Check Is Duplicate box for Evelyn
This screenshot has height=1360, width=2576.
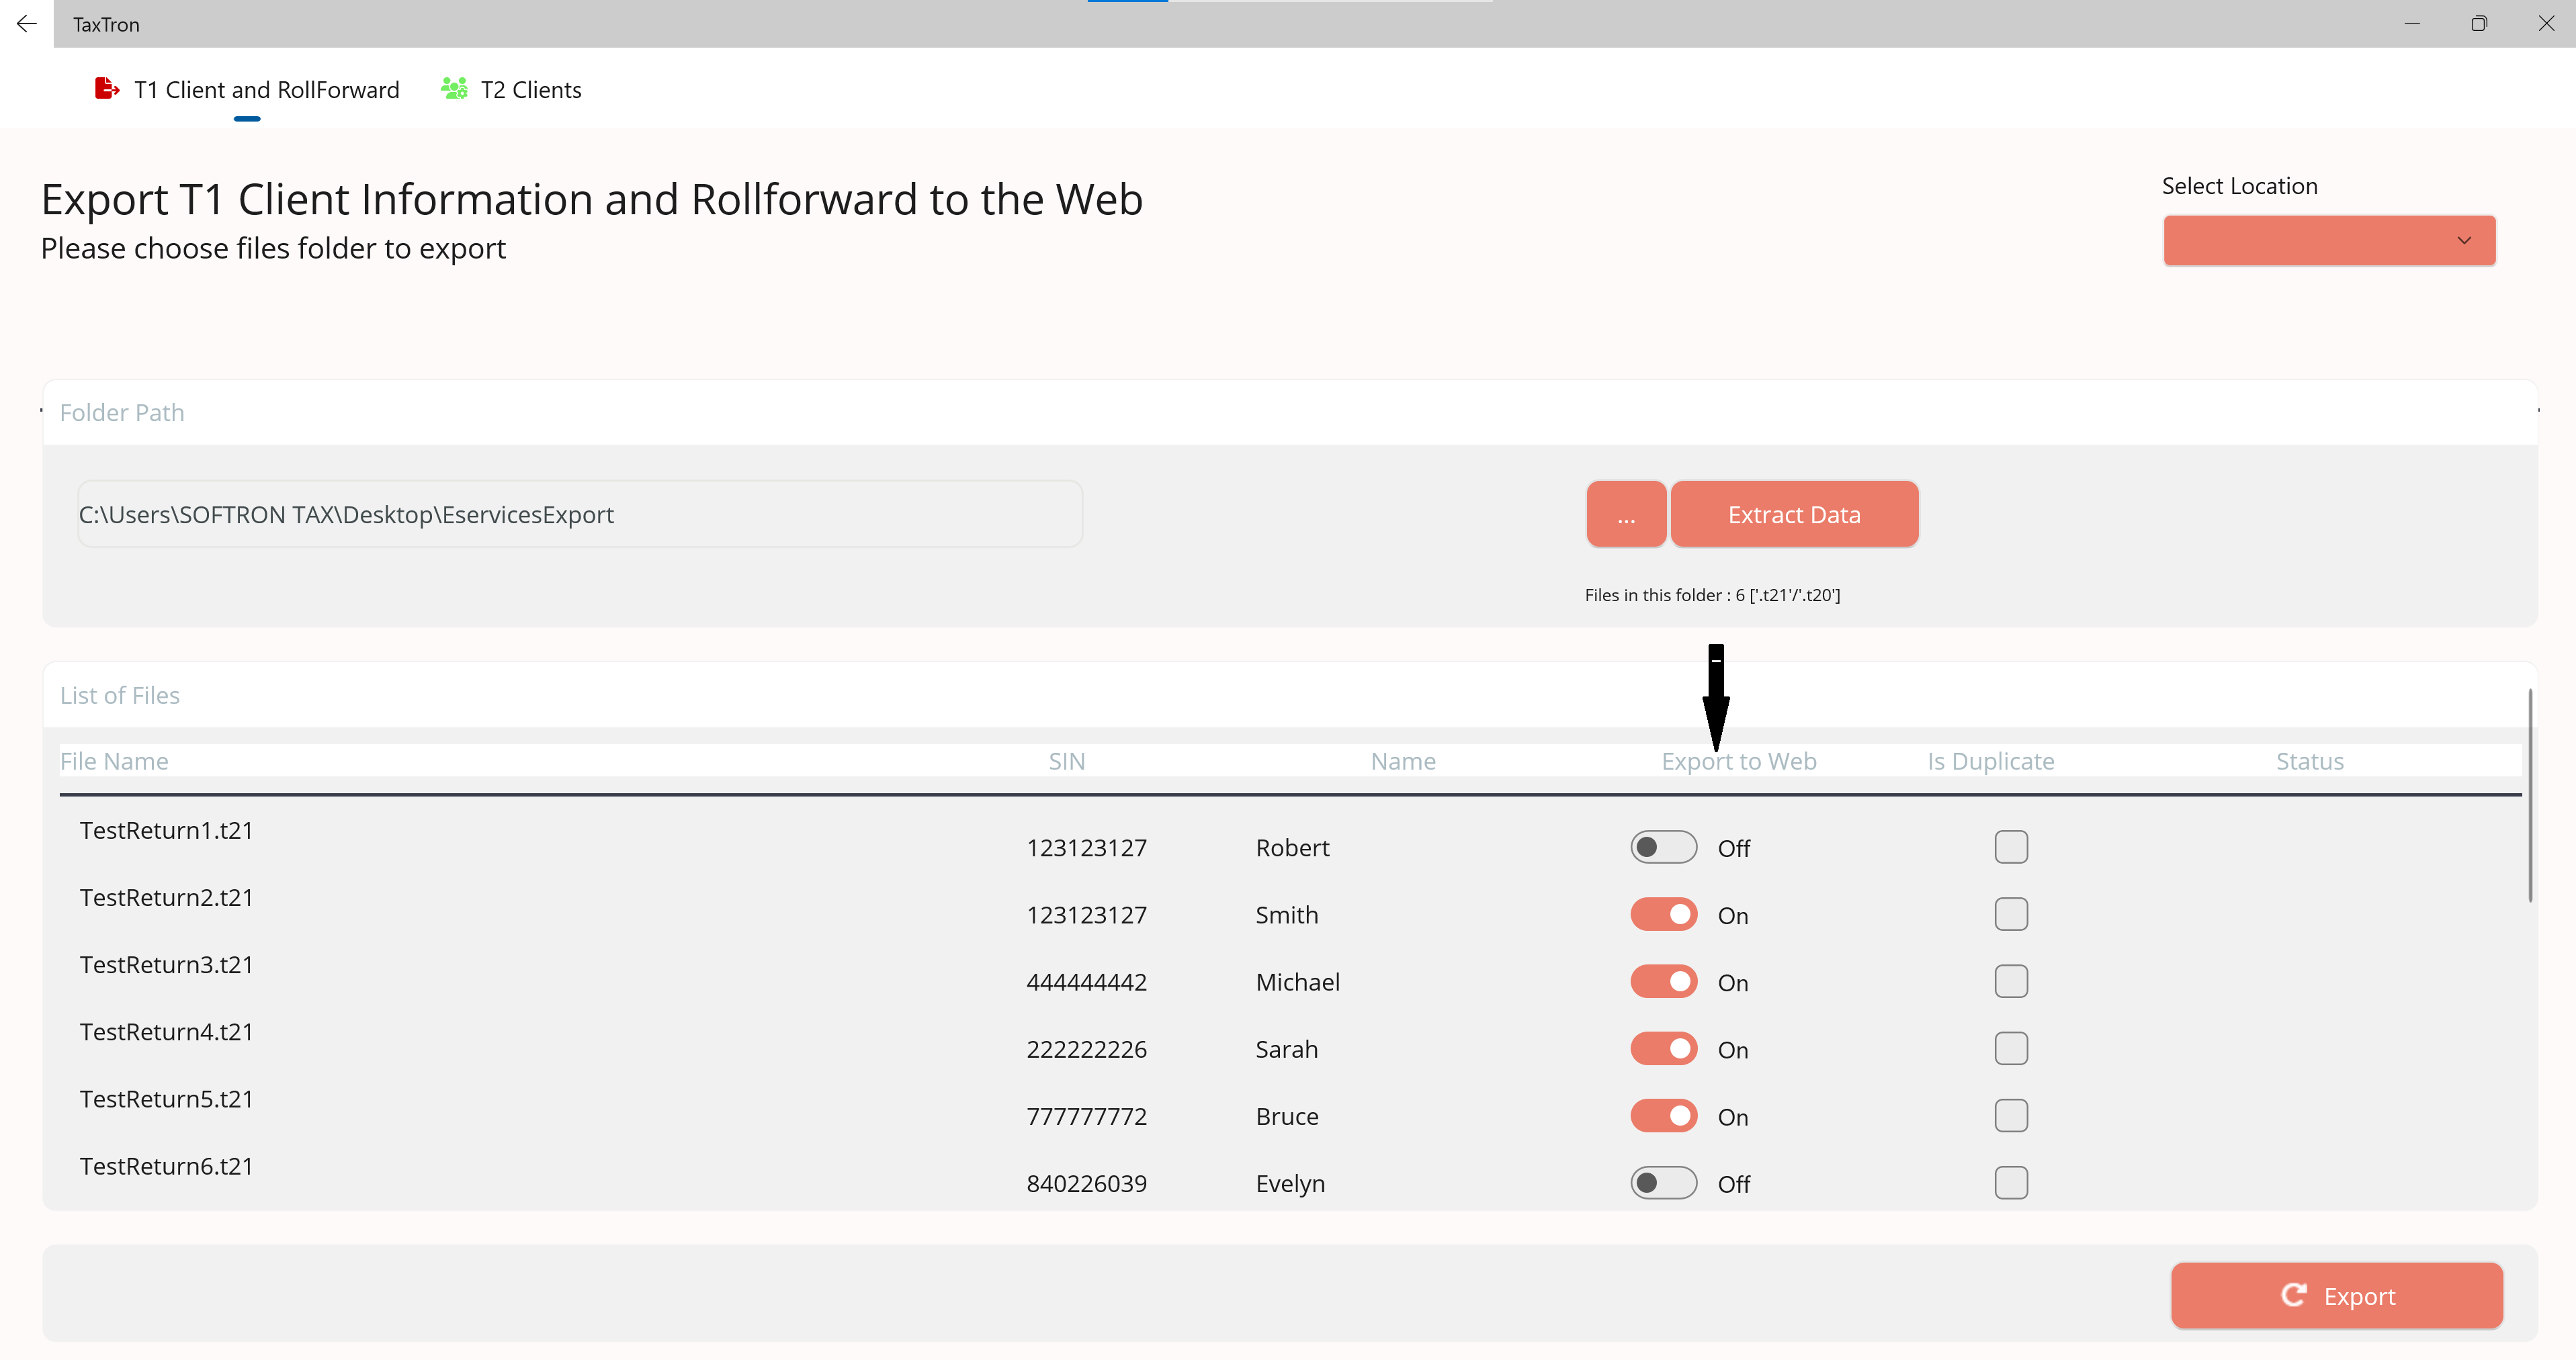[x=2011, y=1183]
